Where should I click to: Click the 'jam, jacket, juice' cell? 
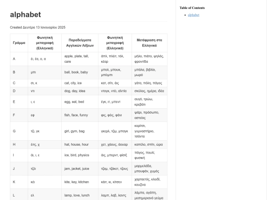pyautogui.click(x=80, y=168)
